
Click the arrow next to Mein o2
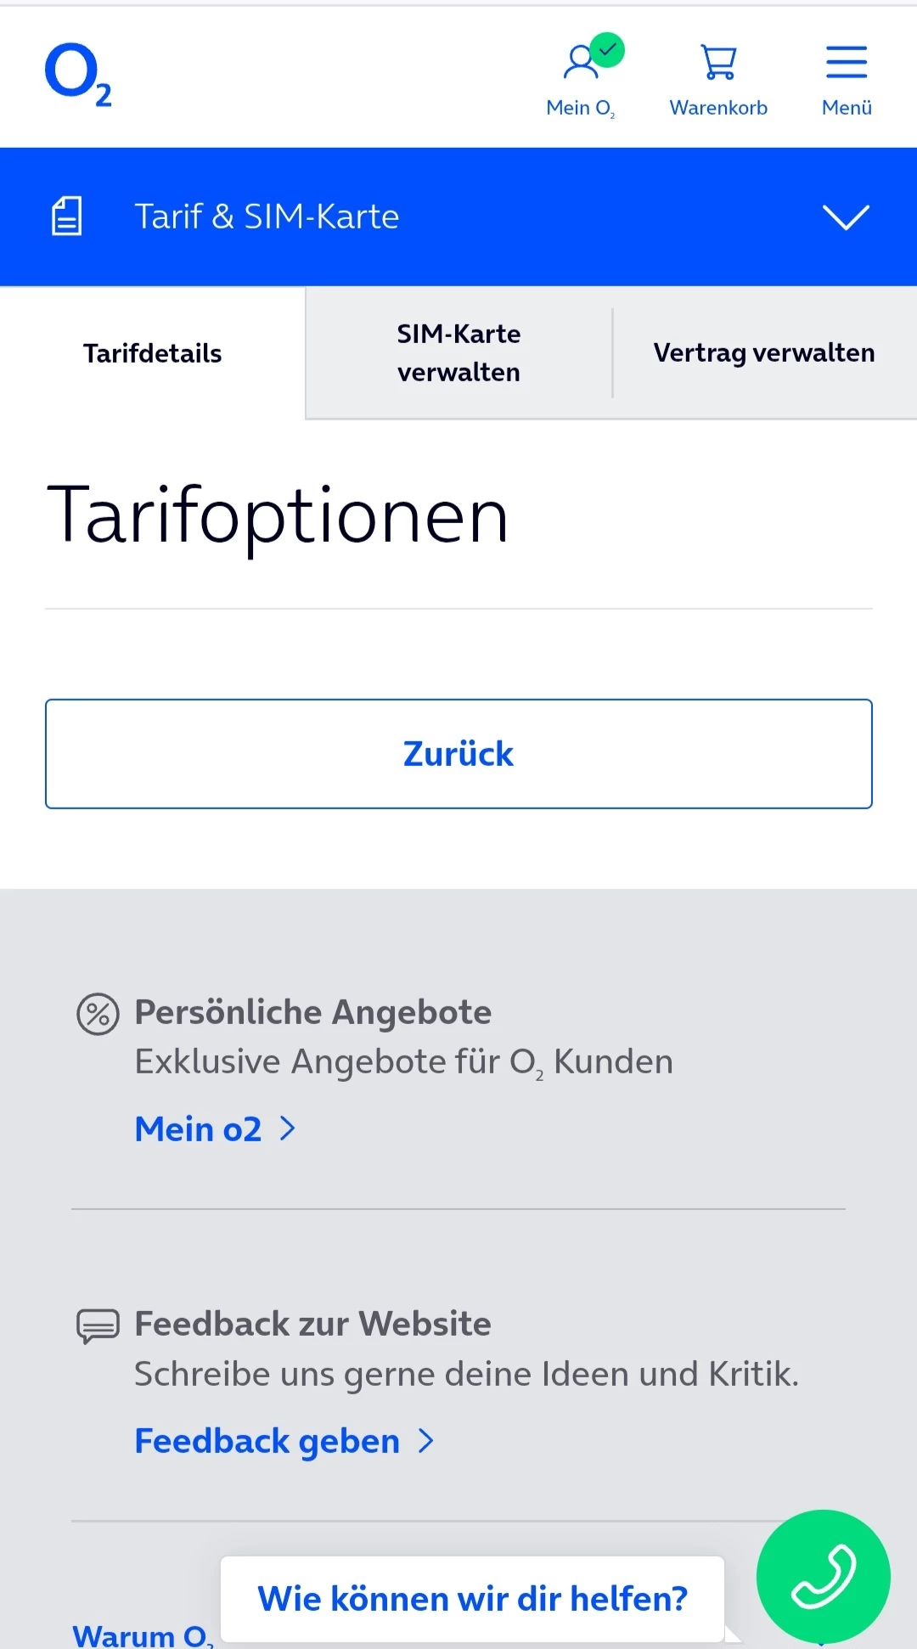(288, 1128)
